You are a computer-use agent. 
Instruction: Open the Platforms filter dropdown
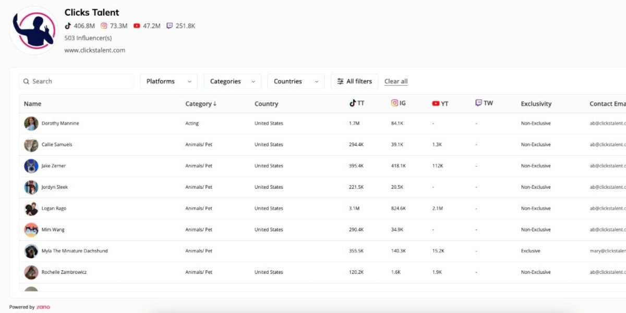(x=169, y=81)
